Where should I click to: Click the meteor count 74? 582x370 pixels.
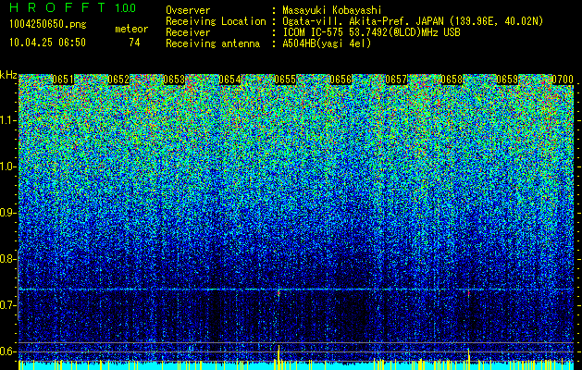pyautogui.click(x=134, y=43)
